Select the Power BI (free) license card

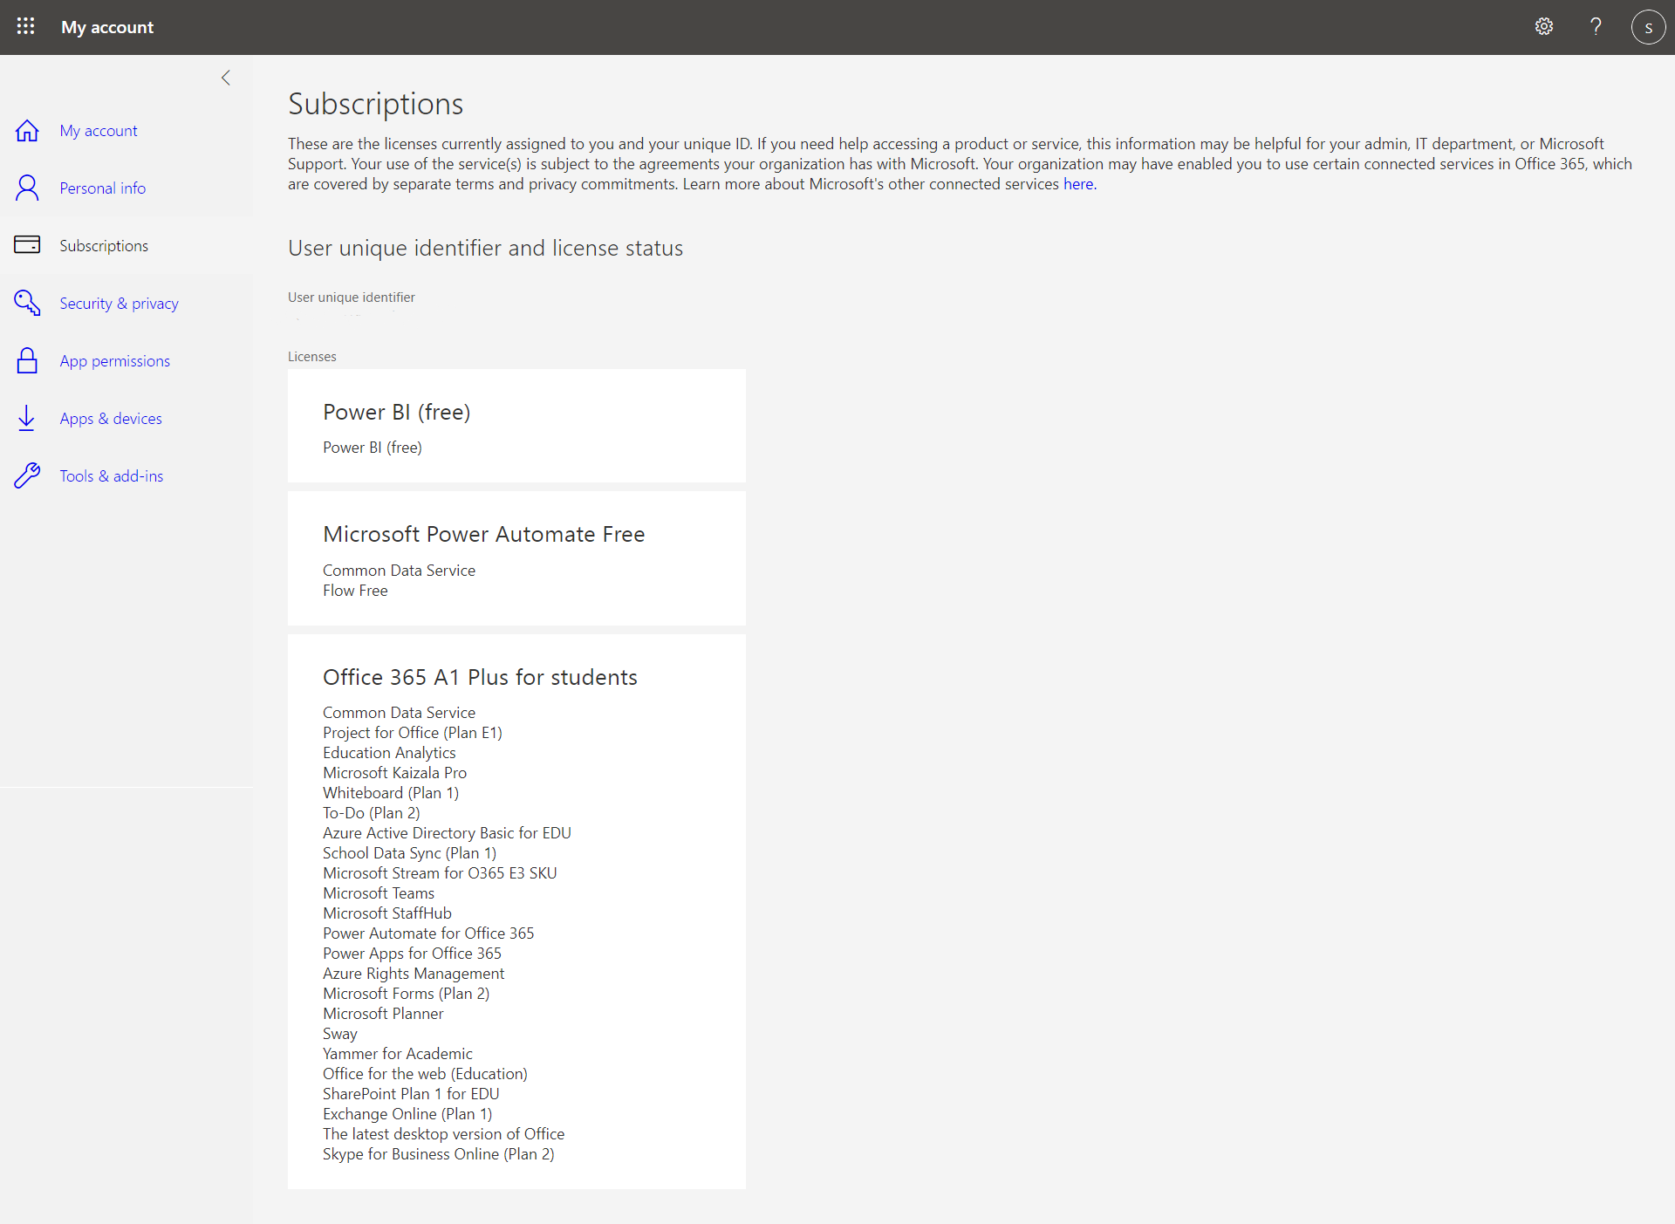(516, 426)
